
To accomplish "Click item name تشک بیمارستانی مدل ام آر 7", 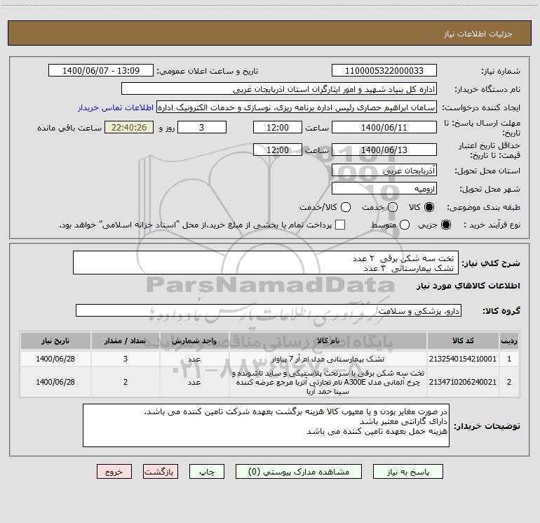I will tap(328, 359).
